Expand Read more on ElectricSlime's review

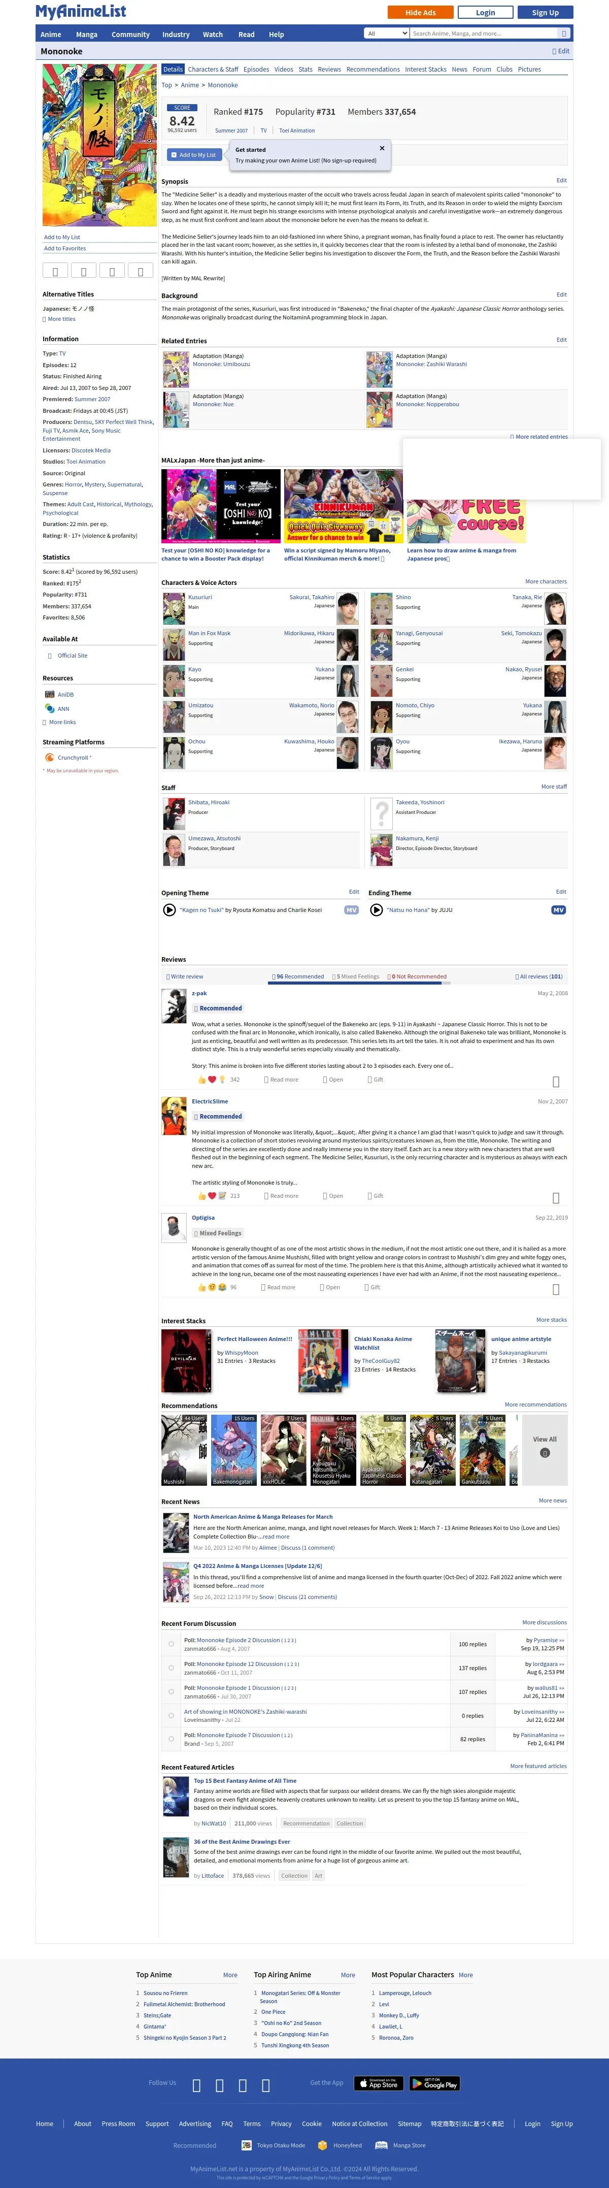[281, 1196]
